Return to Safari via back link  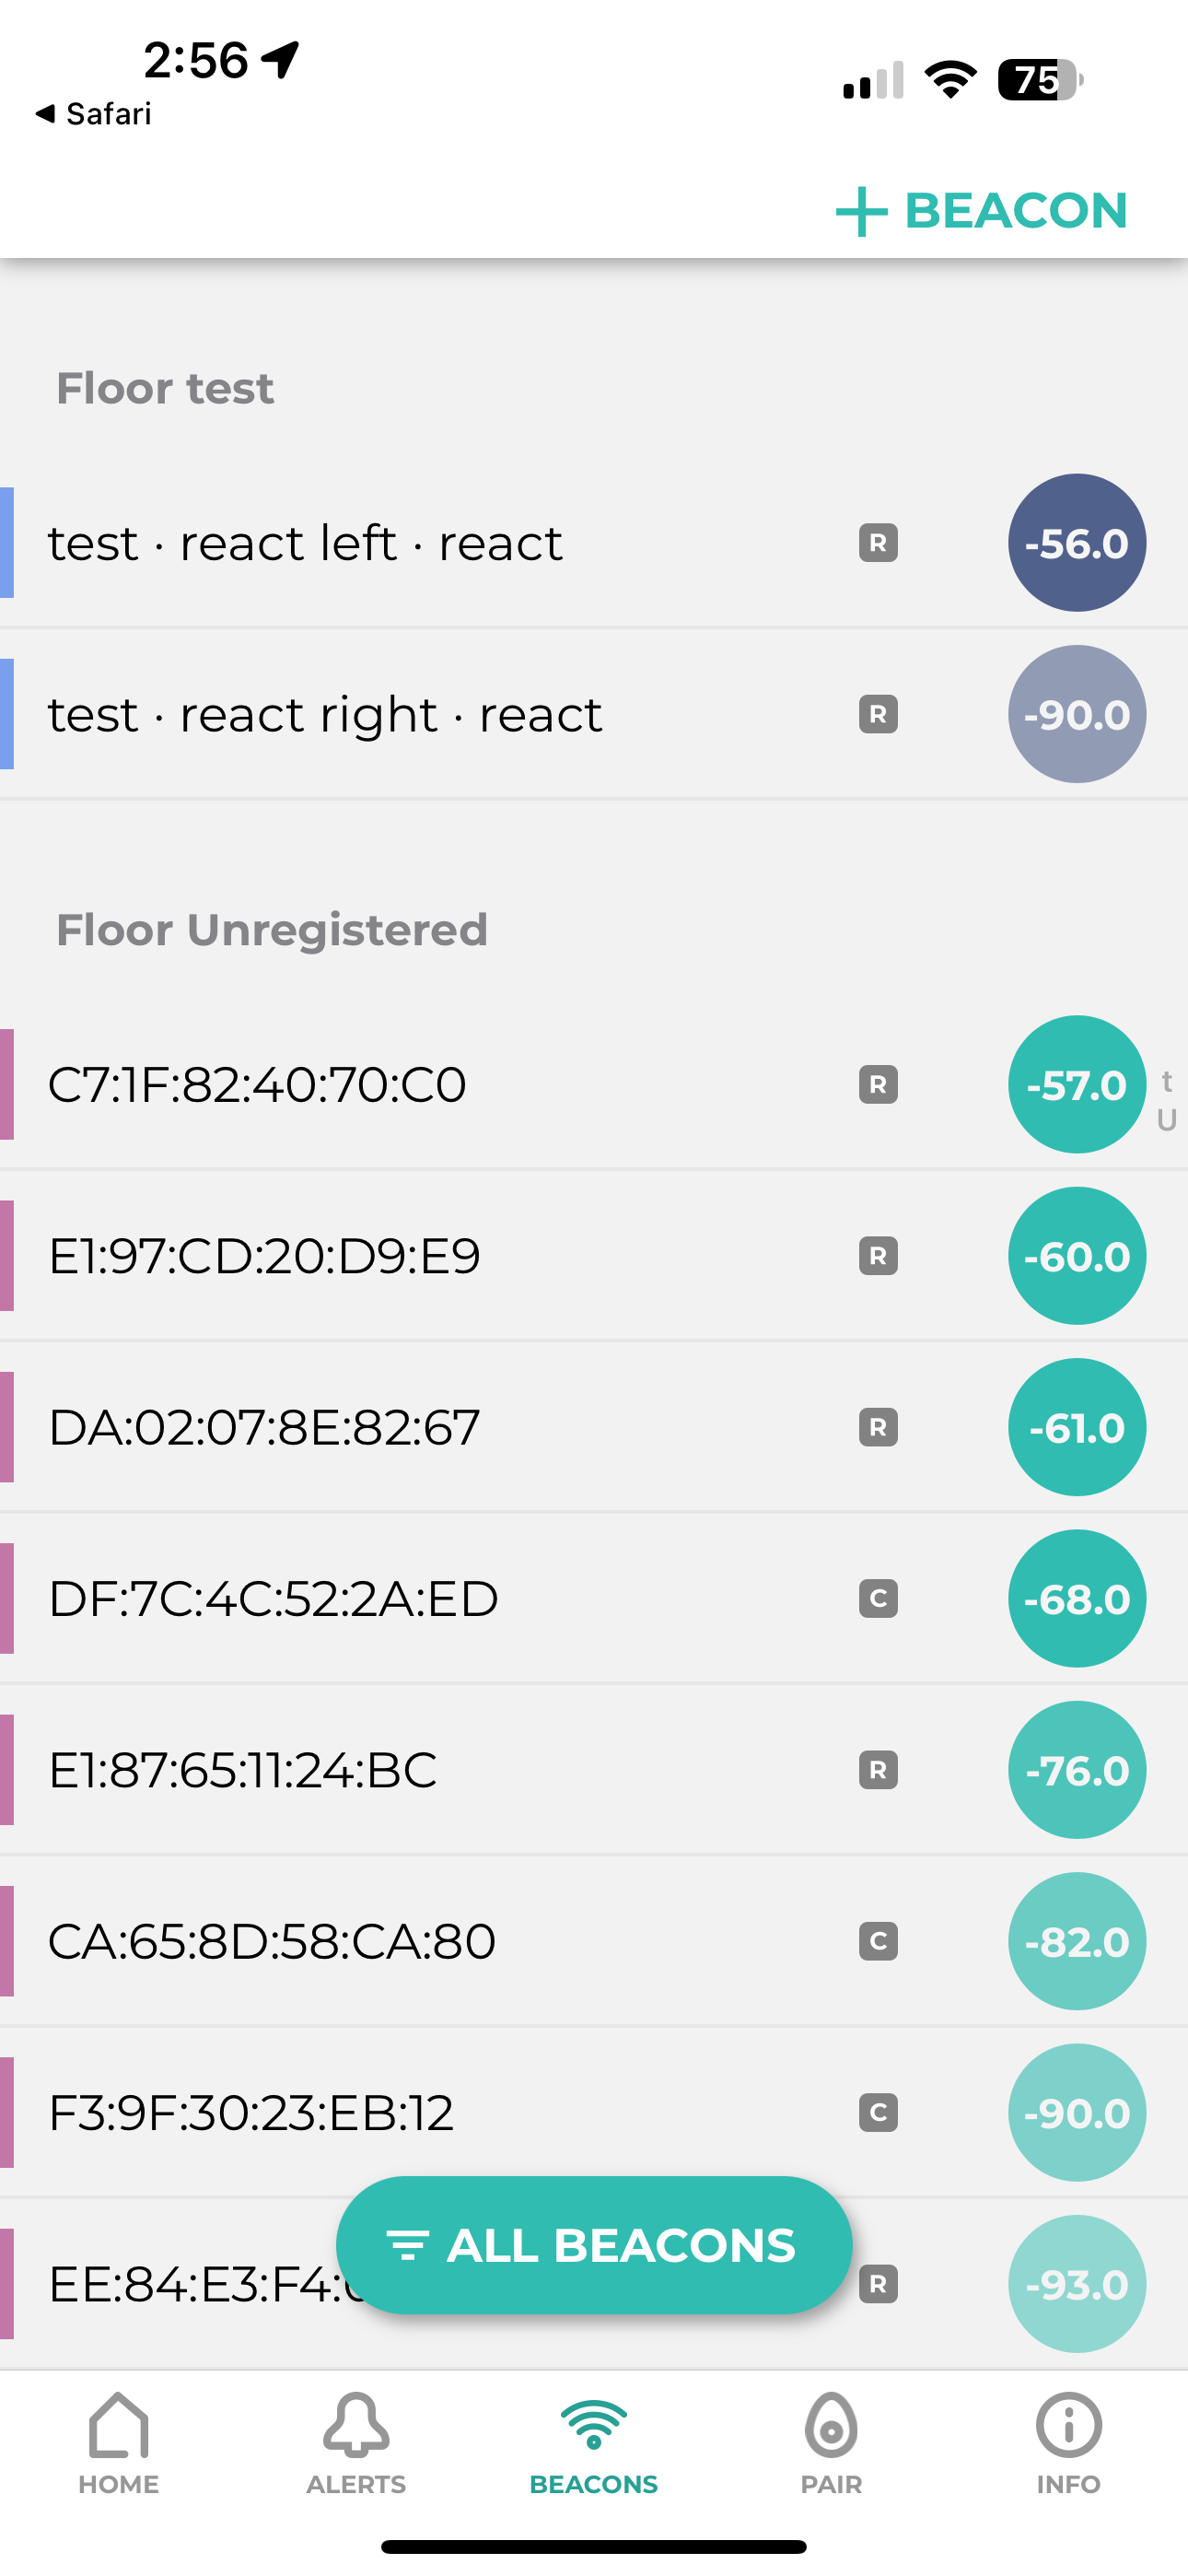point(93,114)
